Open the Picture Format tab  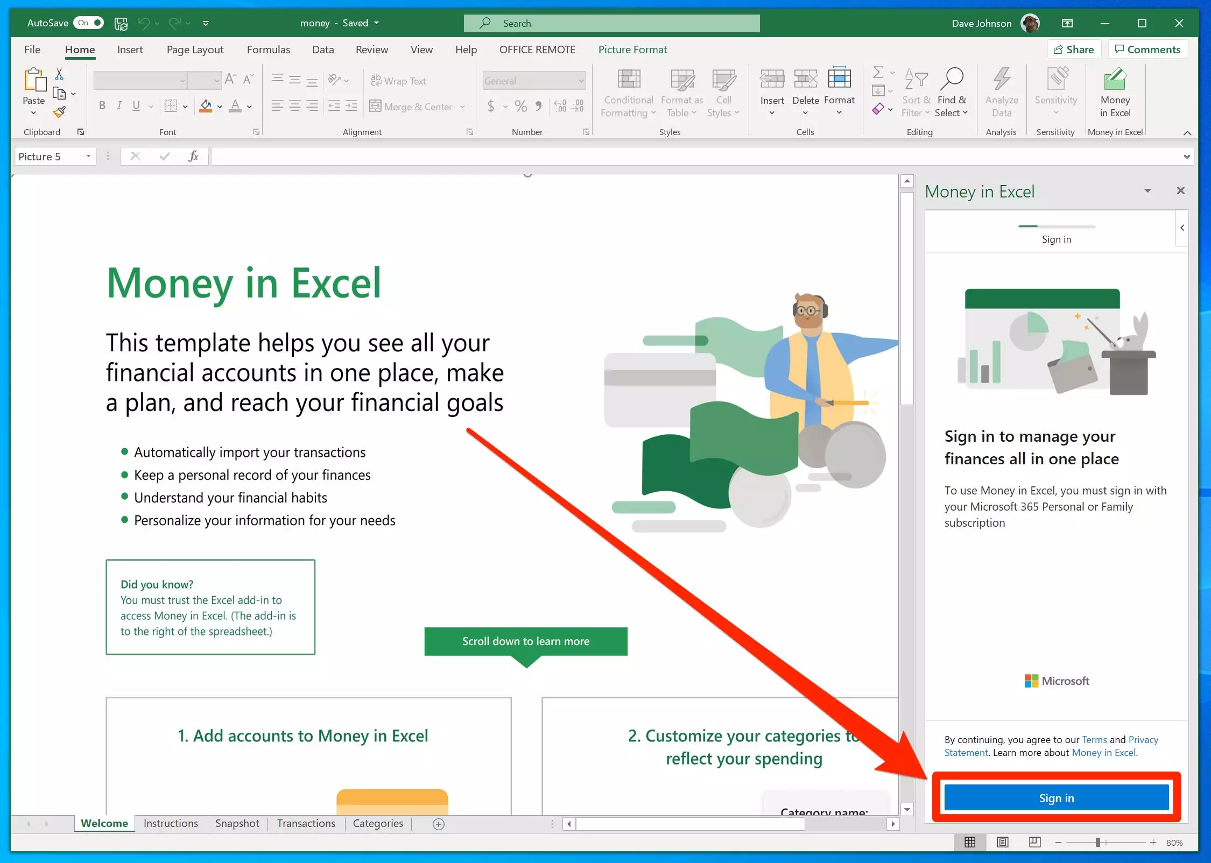632,49
